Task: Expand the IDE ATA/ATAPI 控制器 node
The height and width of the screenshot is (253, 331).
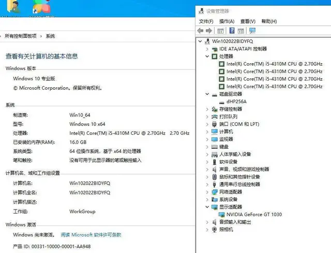Action: tap(207, 49)
